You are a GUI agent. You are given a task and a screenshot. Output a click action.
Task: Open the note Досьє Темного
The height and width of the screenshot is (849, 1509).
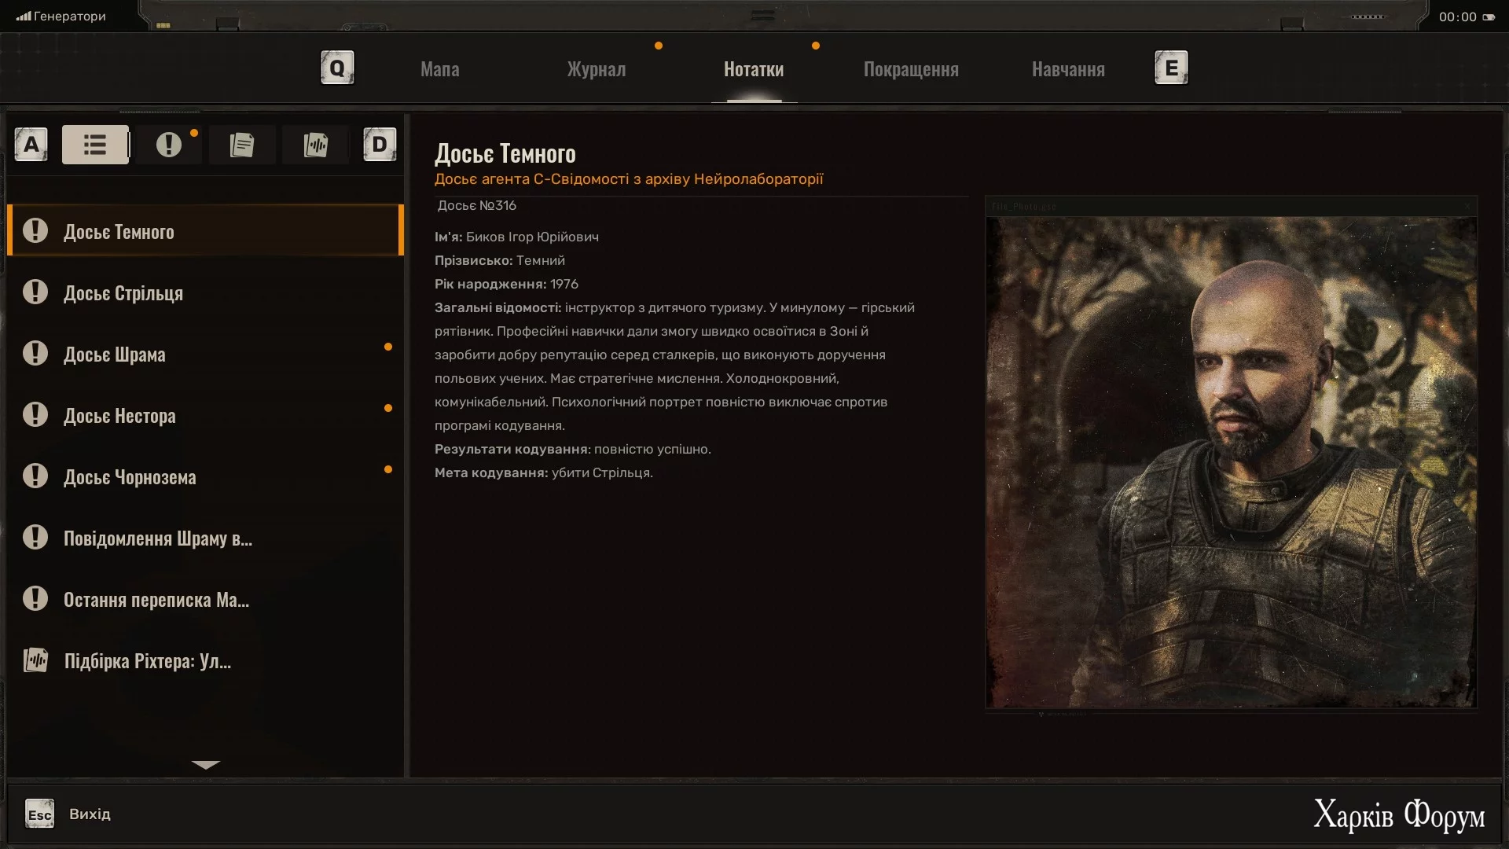(x=205, y=230)
